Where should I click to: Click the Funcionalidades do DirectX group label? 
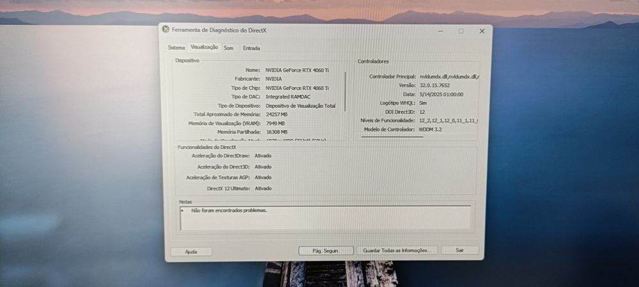click(206, 147)
